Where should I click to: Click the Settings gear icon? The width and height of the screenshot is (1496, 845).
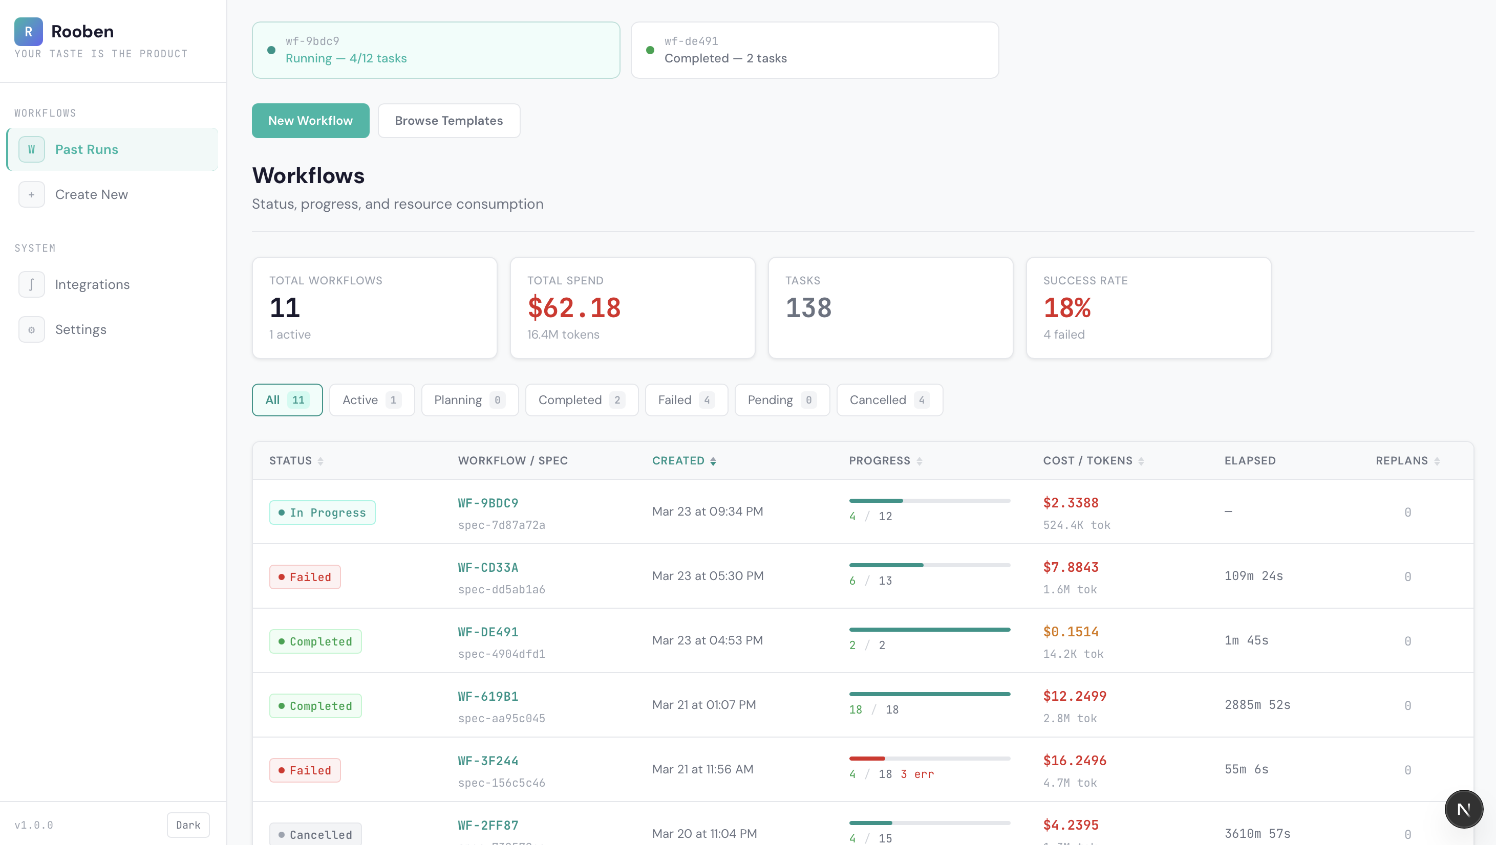(x=31, y=329)
